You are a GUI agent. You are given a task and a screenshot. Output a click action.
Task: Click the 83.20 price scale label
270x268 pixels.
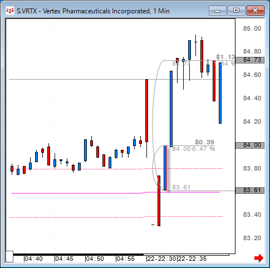click(x=252, y=238)
